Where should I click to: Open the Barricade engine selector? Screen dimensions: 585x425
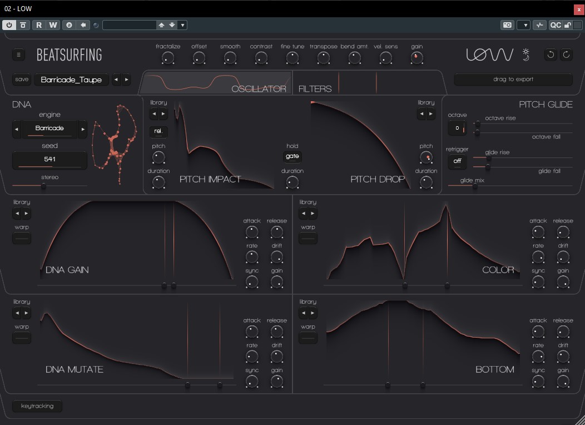[x=49, y=129]
